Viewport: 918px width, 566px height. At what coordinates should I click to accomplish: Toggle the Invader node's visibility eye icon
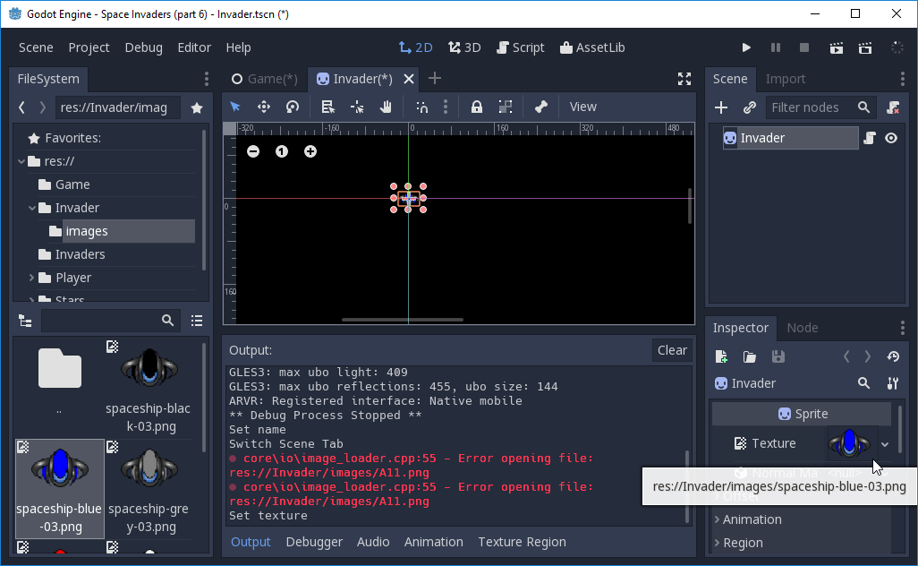coord(891,138)
